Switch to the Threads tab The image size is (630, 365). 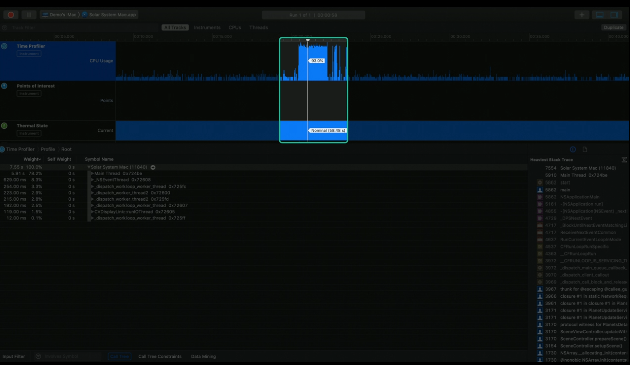[259, 28]
